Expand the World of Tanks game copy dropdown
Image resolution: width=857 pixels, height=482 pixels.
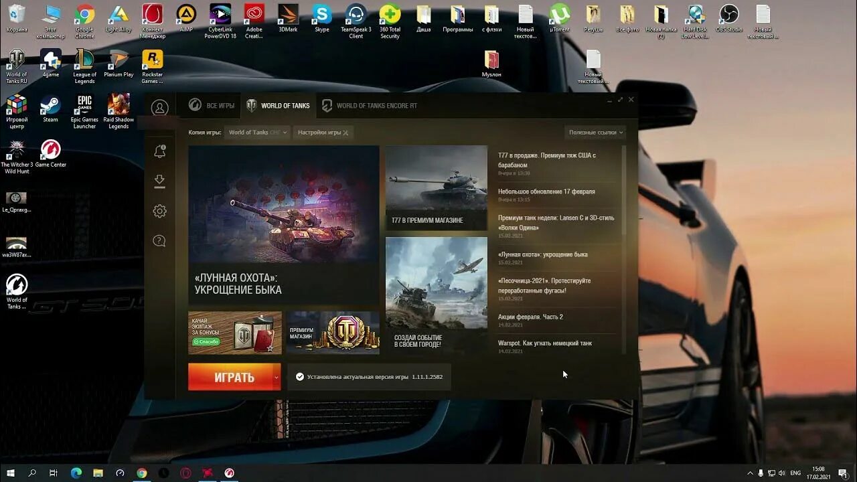(257, 133)
